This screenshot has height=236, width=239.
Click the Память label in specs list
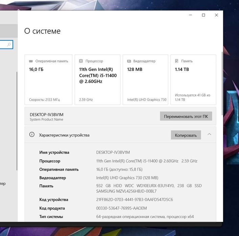[46, 186]
